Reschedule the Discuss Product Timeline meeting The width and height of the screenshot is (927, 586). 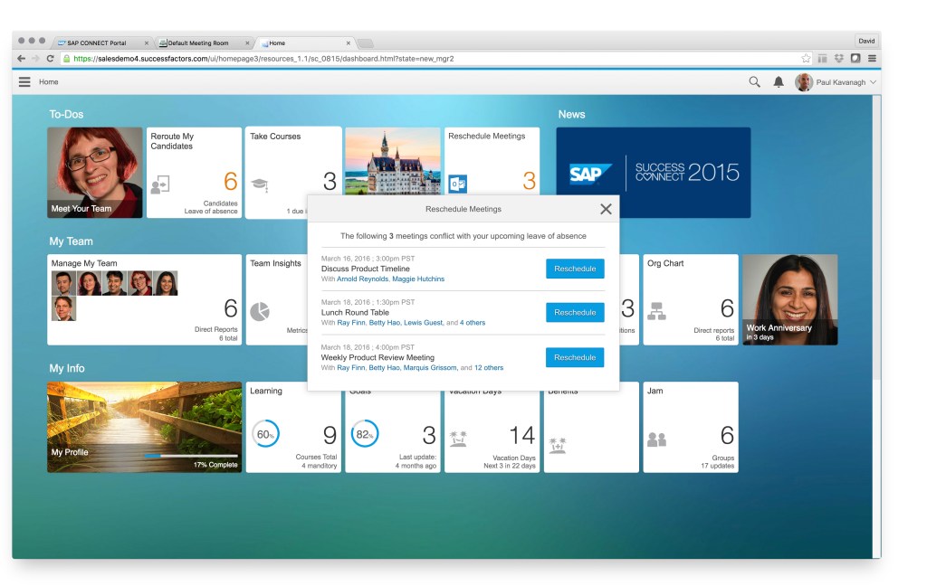(575, 269)
